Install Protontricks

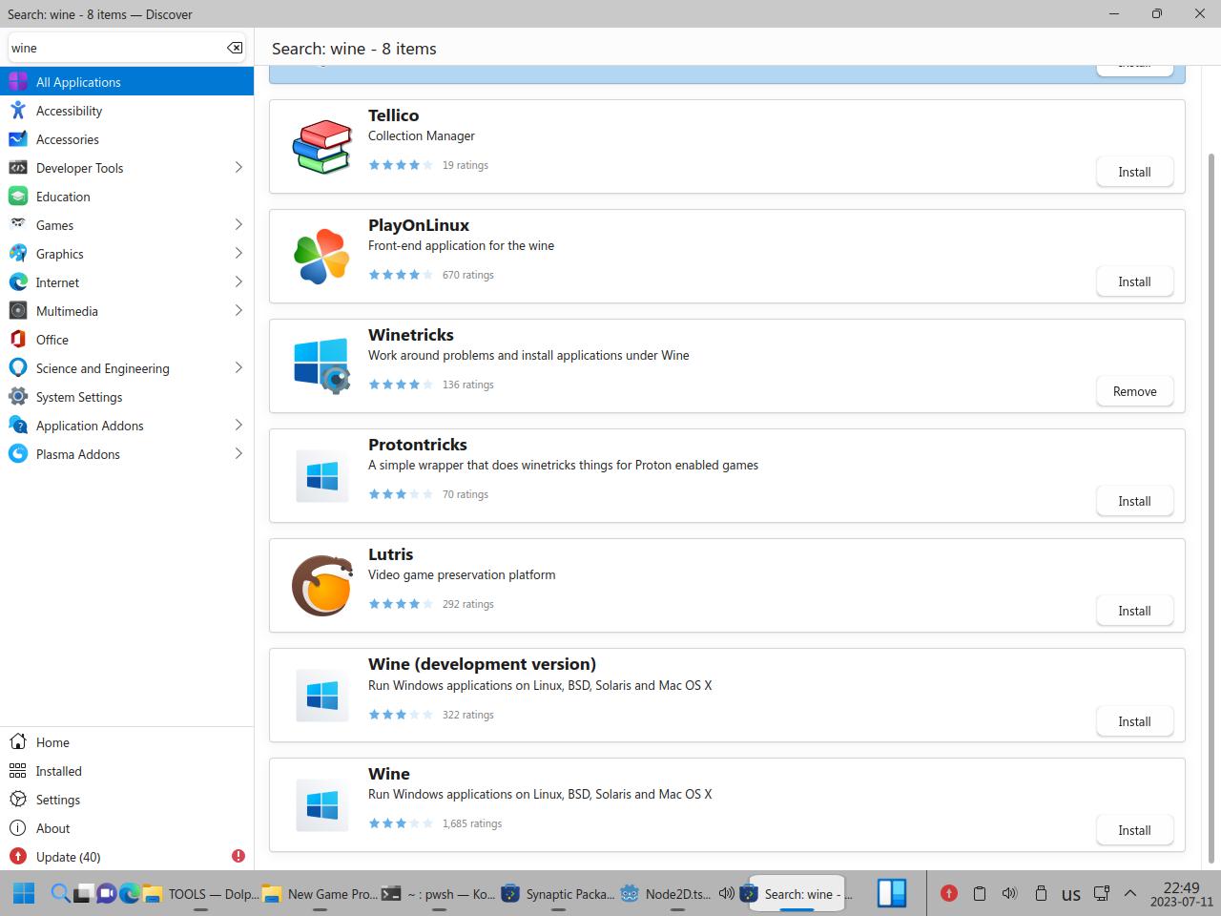point(1134,501)
